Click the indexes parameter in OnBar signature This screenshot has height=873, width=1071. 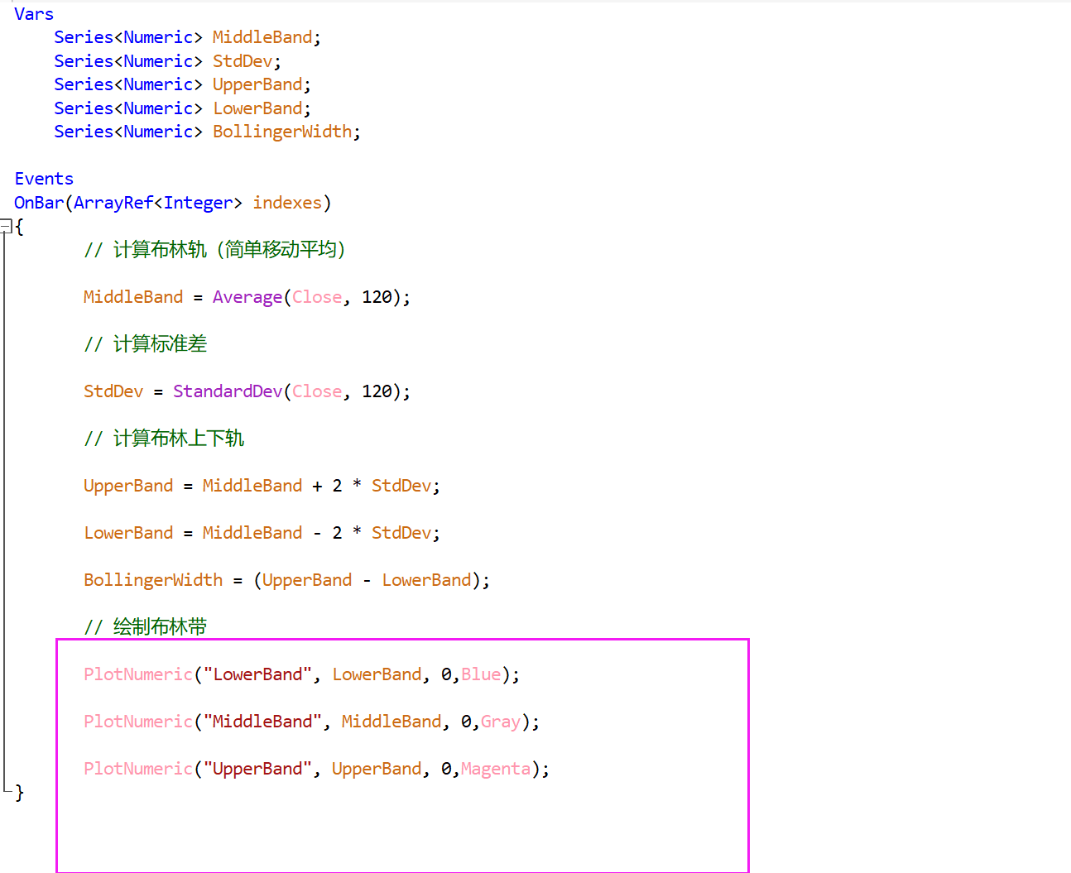click(x=286, y=203)
